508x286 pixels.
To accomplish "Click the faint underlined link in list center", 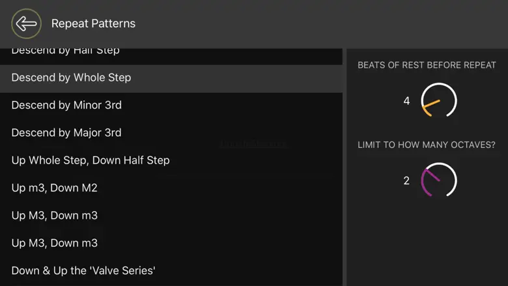I will (252, 144).
